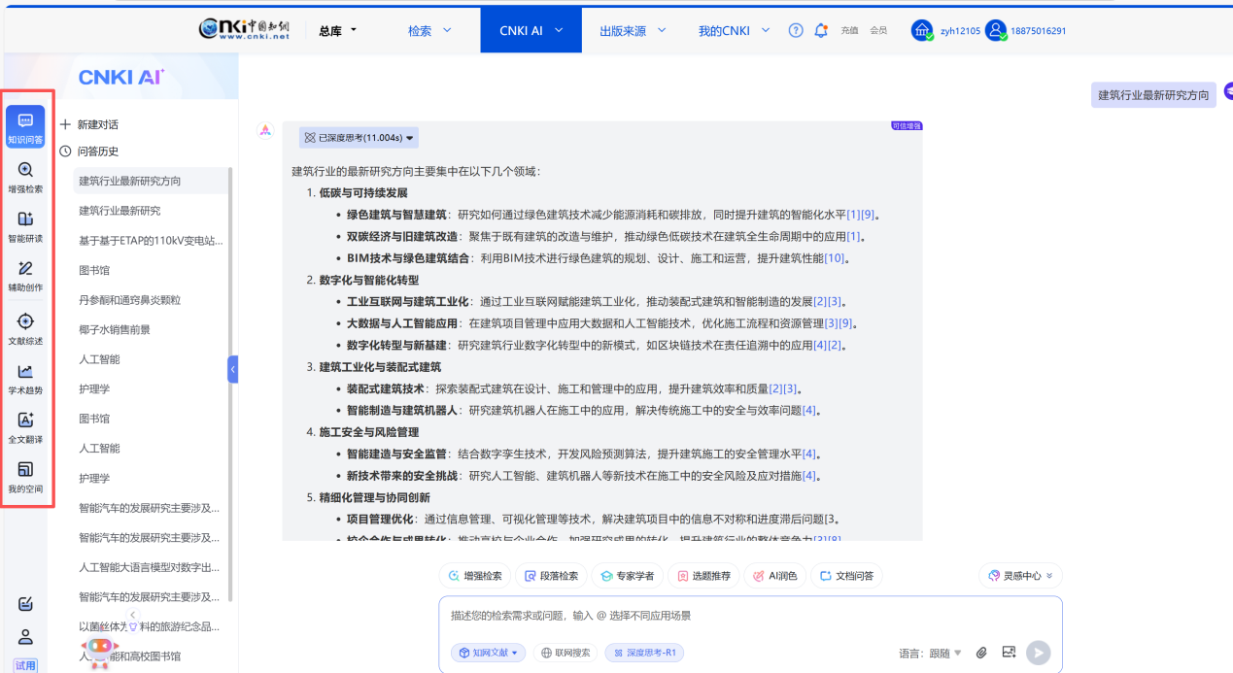Click the 试用 trial badge
This screenshot has height=673, width=1233.
point(26,665)
